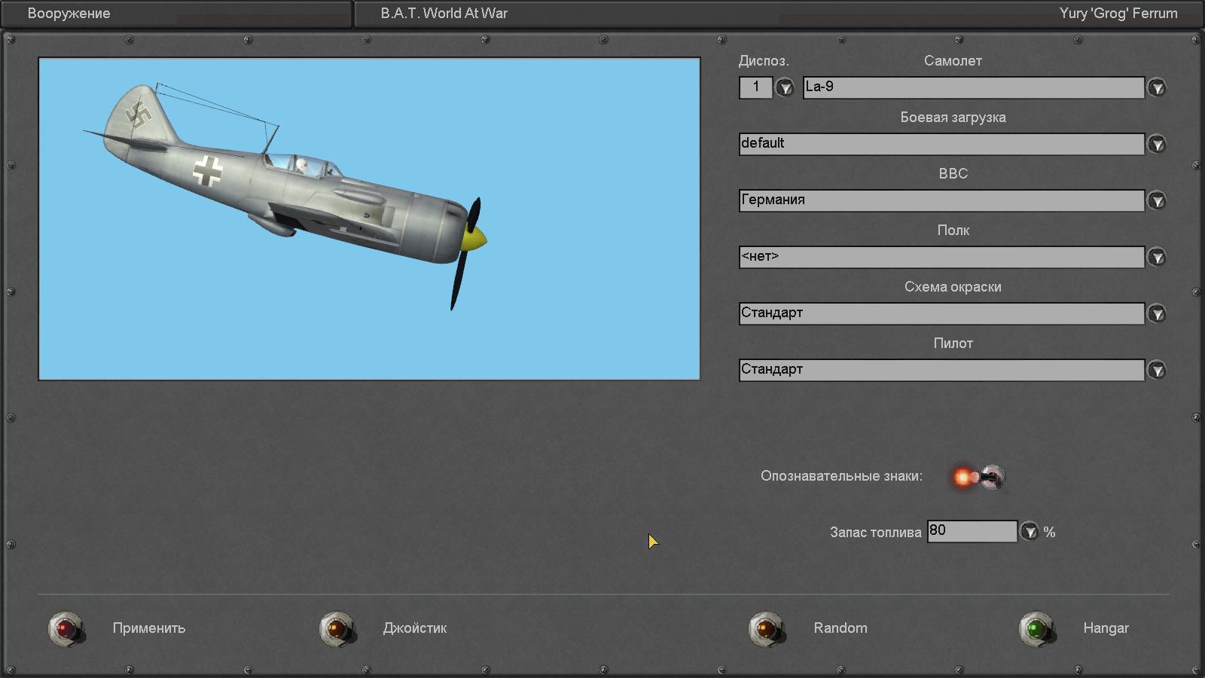Screen dimensions: 1205x678
Task: Expand the Боевая загрузка loadout dropdown
Action: pyautogui.click(x=1157, y=144)
